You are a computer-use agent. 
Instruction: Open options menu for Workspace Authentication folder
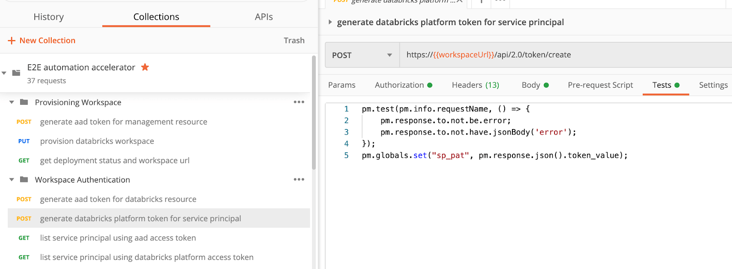pyautogui.click(x=299, y=180)
